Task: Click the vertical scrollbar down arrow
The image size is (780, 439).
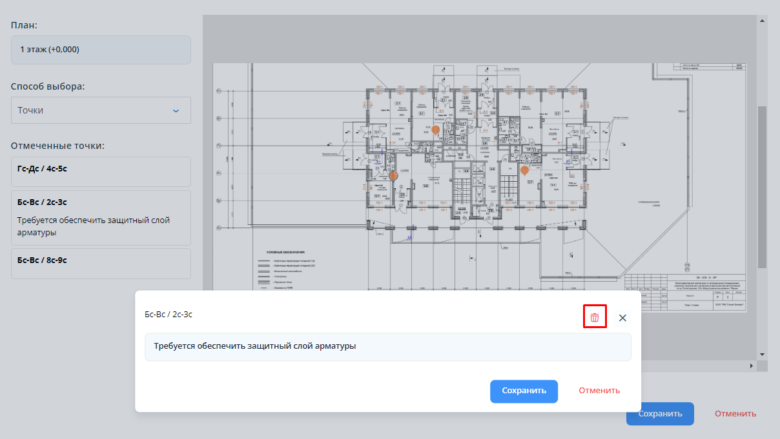Action: [762, 354]
